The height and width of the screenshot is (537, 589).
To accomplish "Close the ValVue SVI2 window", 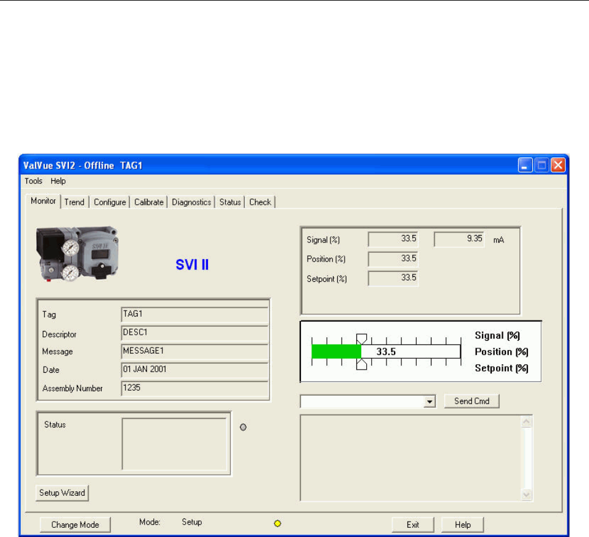I will (x=558, y=165).
